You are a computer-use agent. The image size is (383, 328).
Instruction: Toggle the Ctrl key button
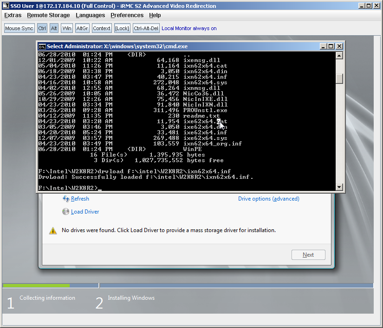(42, 28)
